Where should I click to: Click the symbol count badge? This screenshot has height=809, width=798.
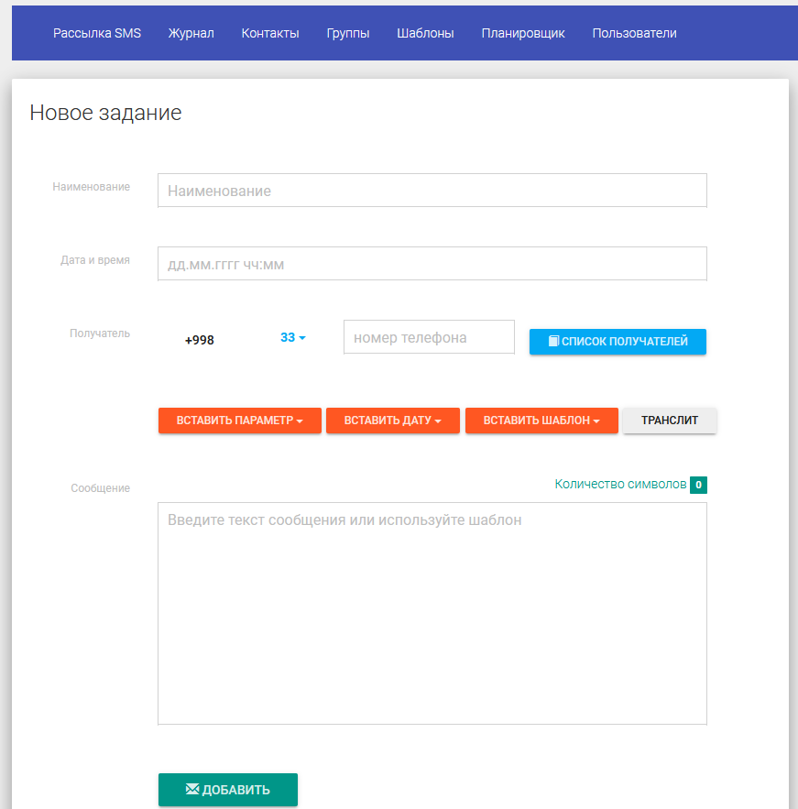(x=698, y=485)
